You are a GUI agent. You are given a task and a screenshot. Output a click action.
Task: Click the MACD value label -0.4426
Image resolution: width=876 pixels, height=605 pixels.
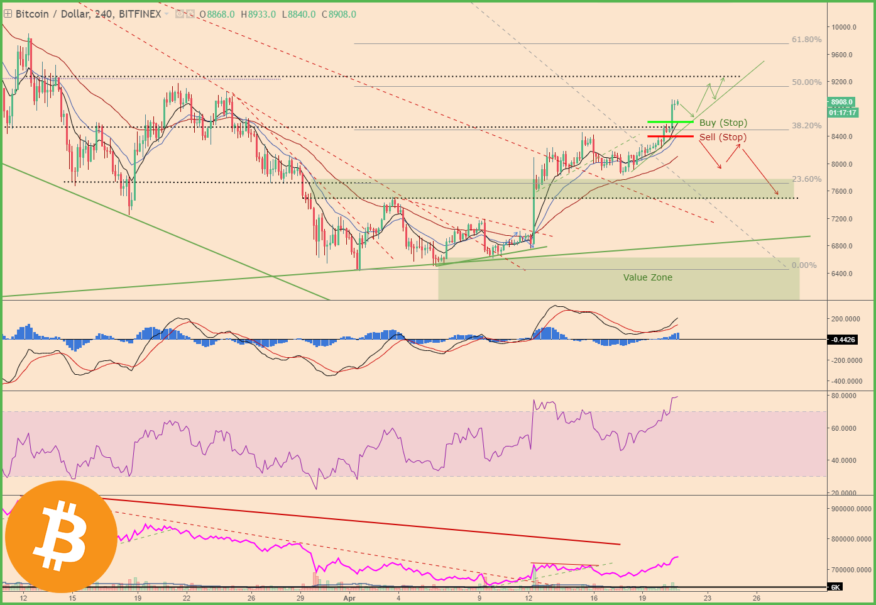pyautogui.click(x=843, y=340)
